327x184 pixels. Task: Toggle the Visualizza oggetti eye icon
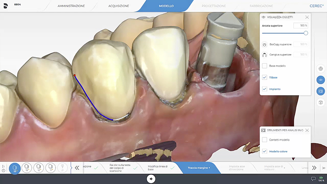tap(321, 80)
